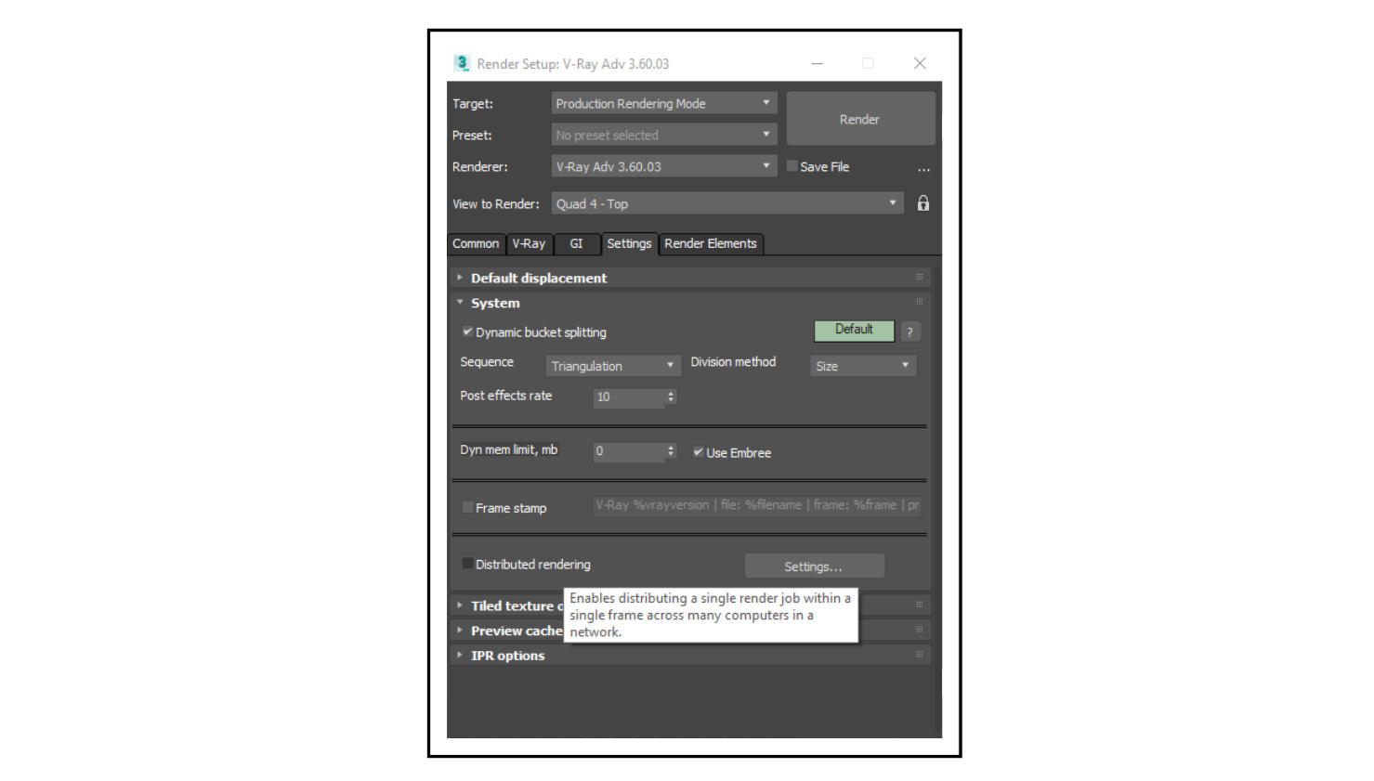Grab the IPR options rollout grip handle
The image size is (1374, 781).
(920, 655)
